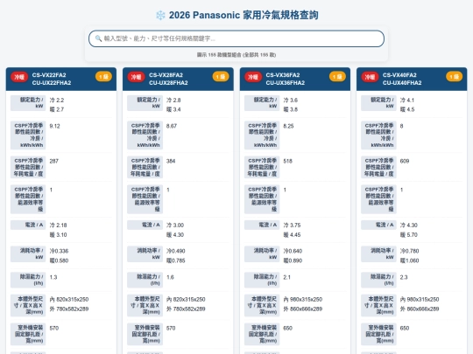This screenshot has height=354, width=473.
Task: Click '內 820x315x250' on the CS-VX22FA2 card
Action: tap(69, 300)
